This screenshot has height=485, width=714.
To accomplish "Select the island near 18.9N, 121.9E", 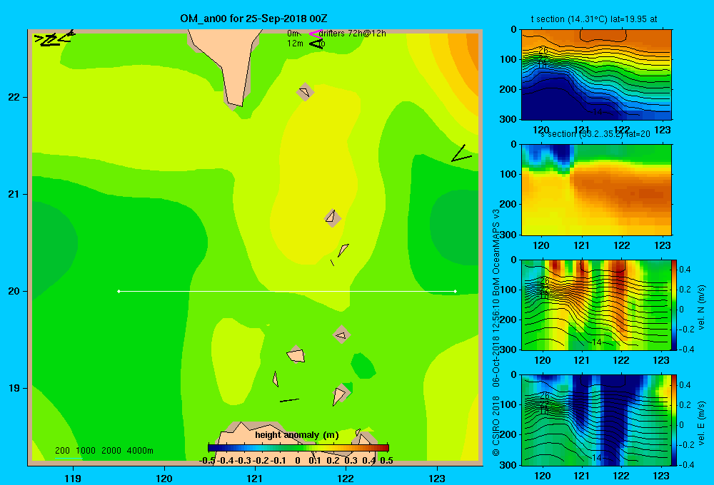I will (x=340, y=395).
